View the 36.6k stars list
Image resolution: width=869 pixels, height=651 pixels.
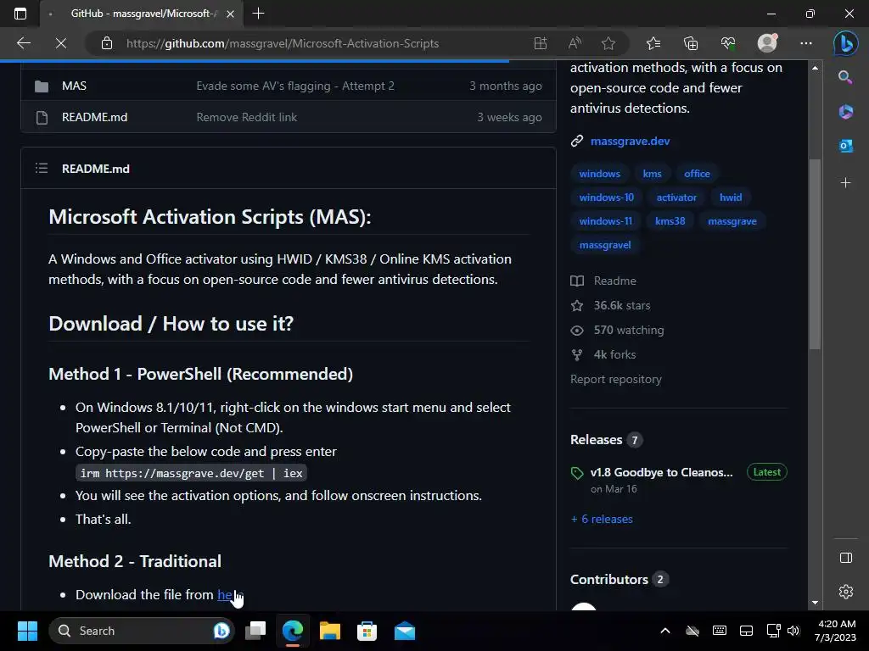[x=610, y=305]
